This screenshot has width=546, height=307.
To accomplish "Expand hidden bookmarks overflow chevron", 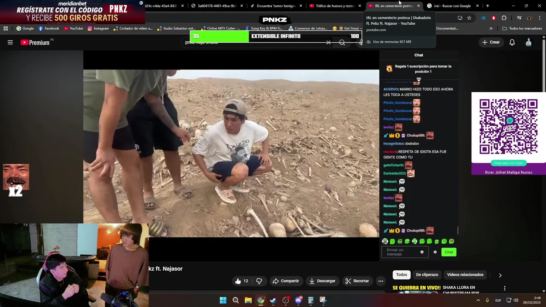I will coord(491,29).
